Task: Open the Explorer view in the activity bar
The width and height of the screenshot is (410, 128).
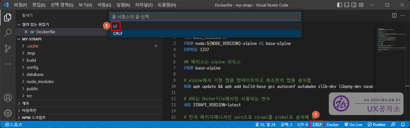Action: (8, 17)
